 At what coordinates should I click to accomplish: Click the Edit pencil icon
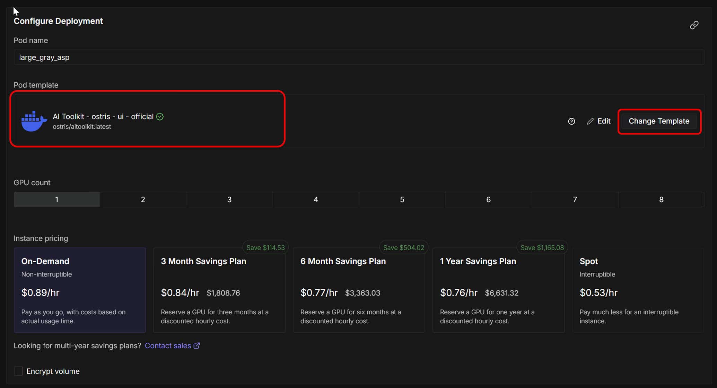click(590, 121)
